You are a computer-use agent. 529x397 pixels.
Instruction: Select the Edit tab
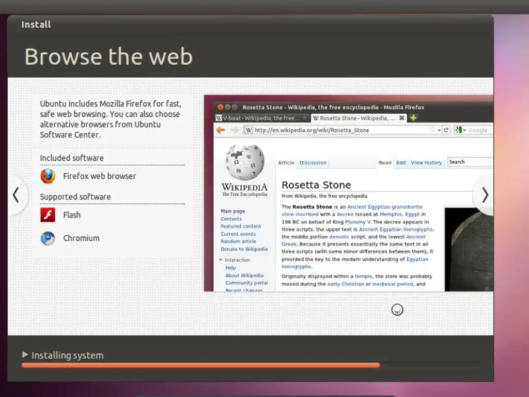(401, 163)
